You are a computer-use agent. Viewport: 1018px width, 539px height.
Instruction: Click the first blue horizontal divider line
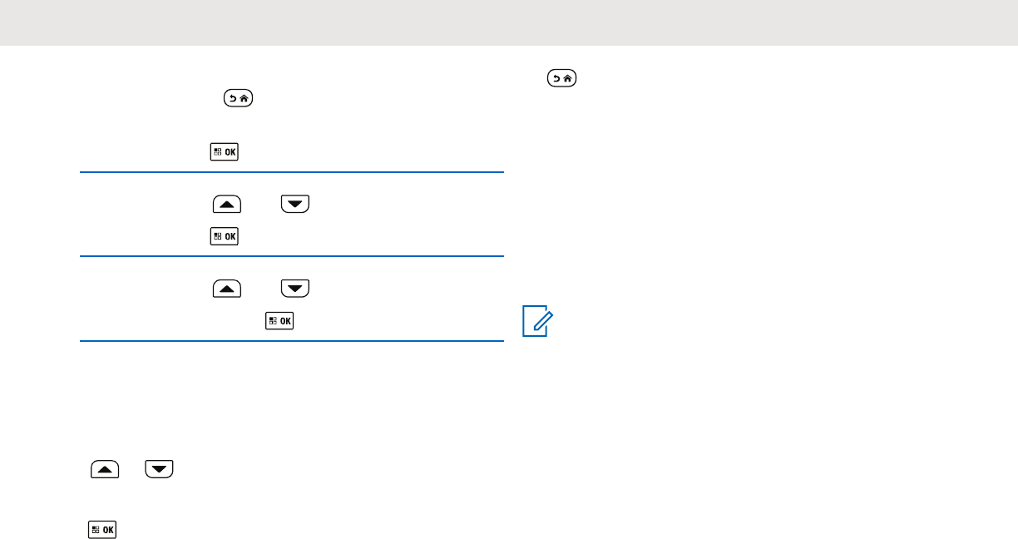pyautogui.click(x=292, y=173)
